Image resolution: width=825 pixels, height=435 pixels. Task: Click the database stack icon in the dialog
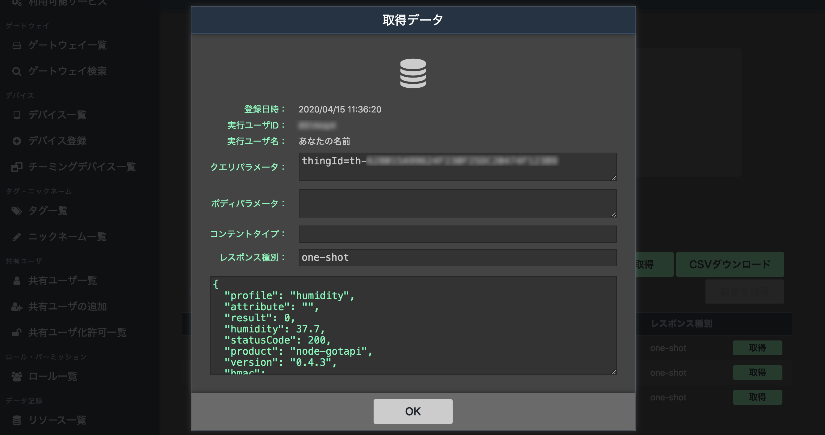pyautogui.click(x=413, y=74)
